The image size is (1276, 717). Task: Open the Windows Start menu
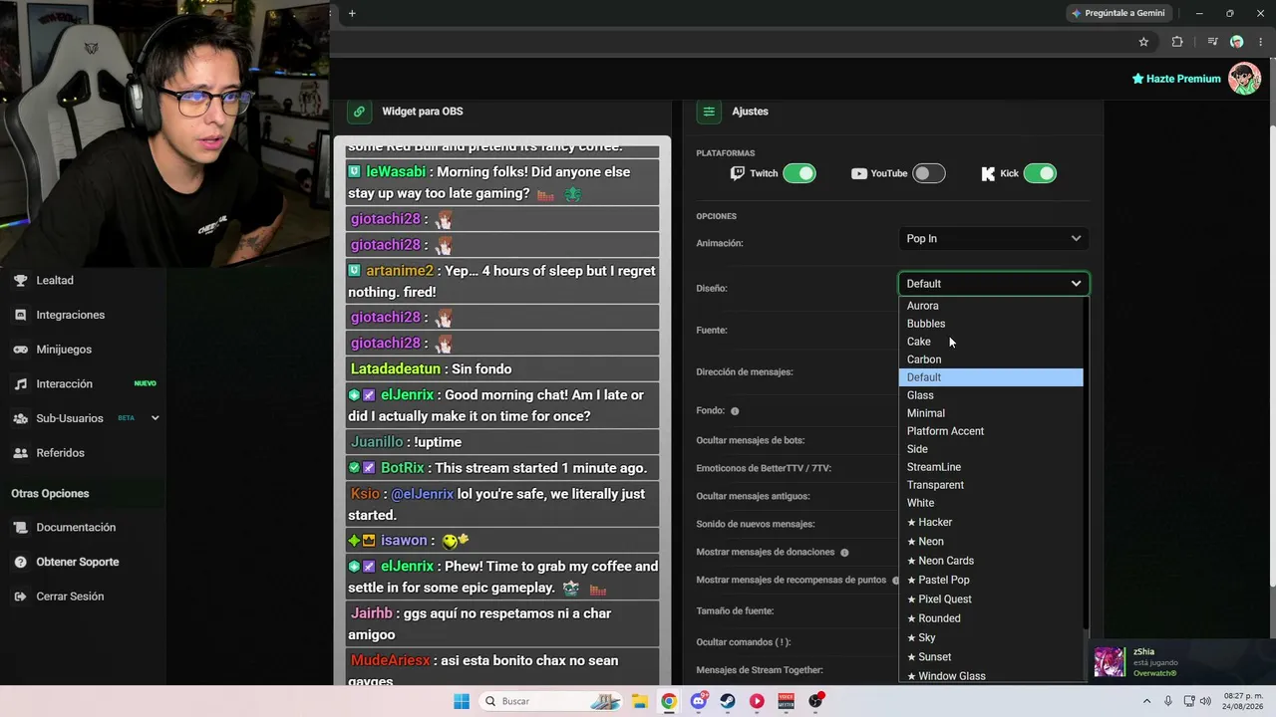click(462, 701)
